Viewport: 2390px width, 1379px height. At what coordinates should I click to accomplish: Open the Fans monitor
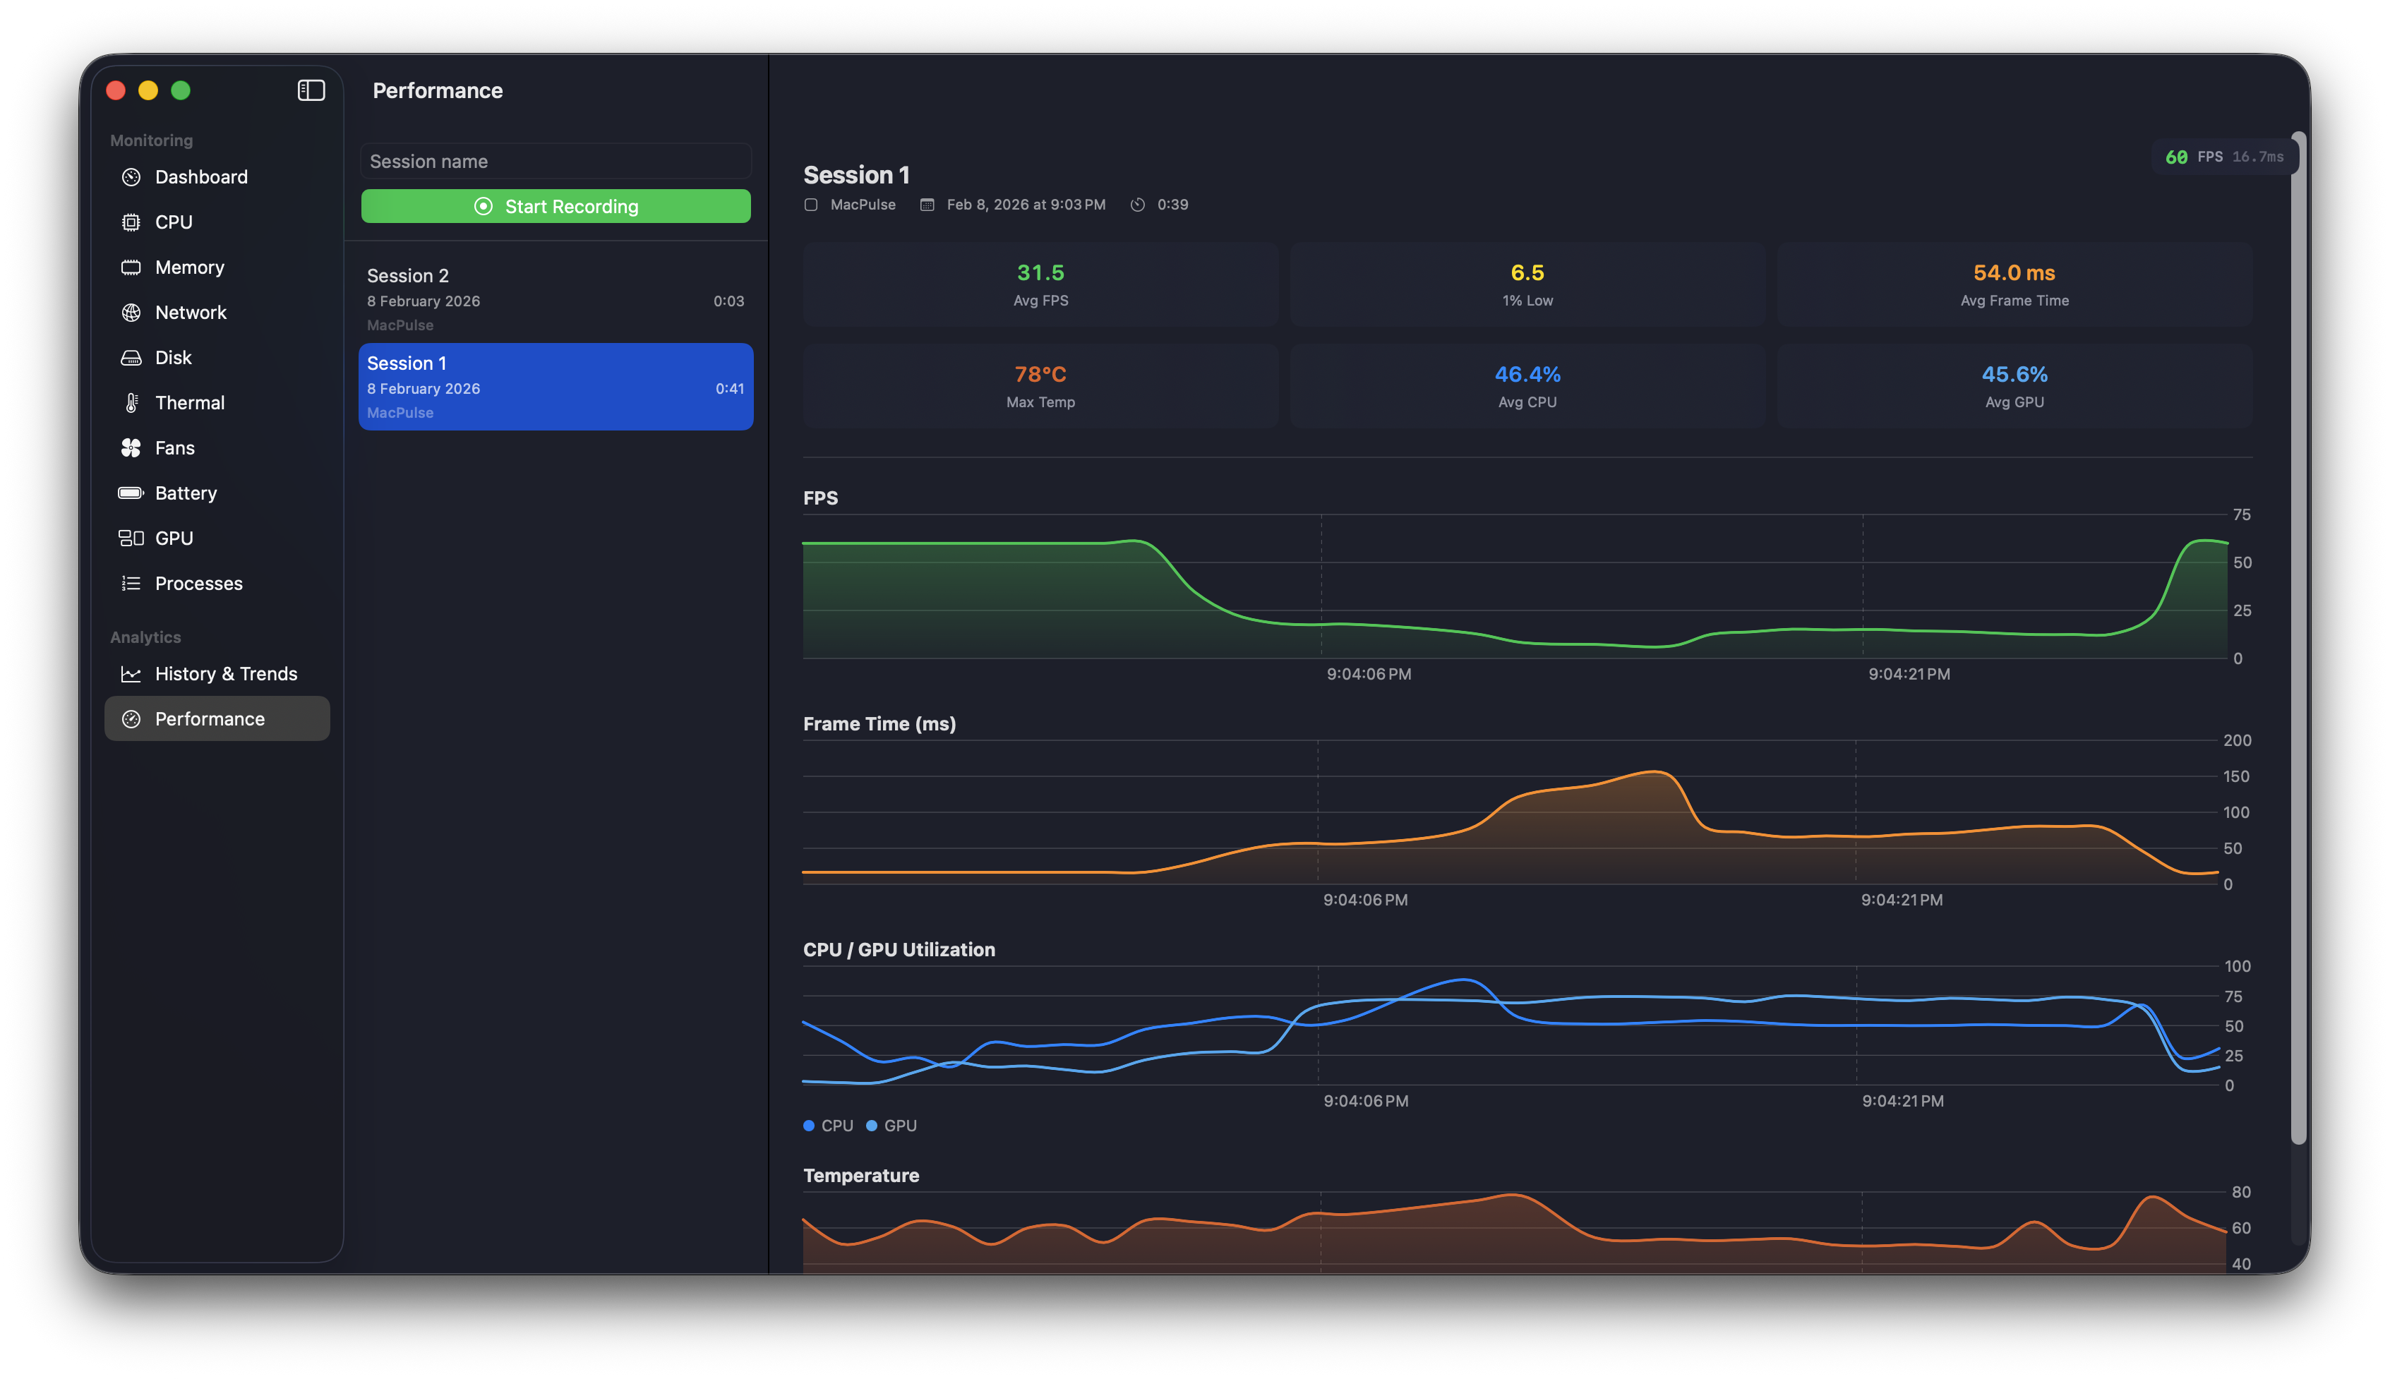tap(174, 447)
